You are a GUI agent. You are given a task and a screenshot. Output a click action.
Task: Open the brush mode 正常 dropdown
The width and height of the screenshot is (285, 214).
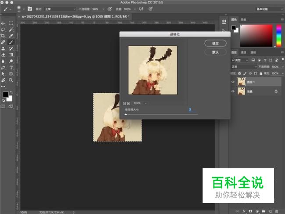[60, 9]
